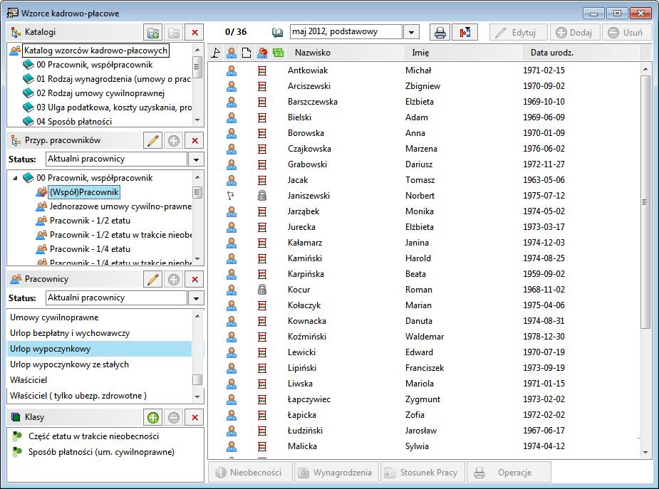
Task: Open Status dropdown in Pracownicy panel
Action: (196, 298)
